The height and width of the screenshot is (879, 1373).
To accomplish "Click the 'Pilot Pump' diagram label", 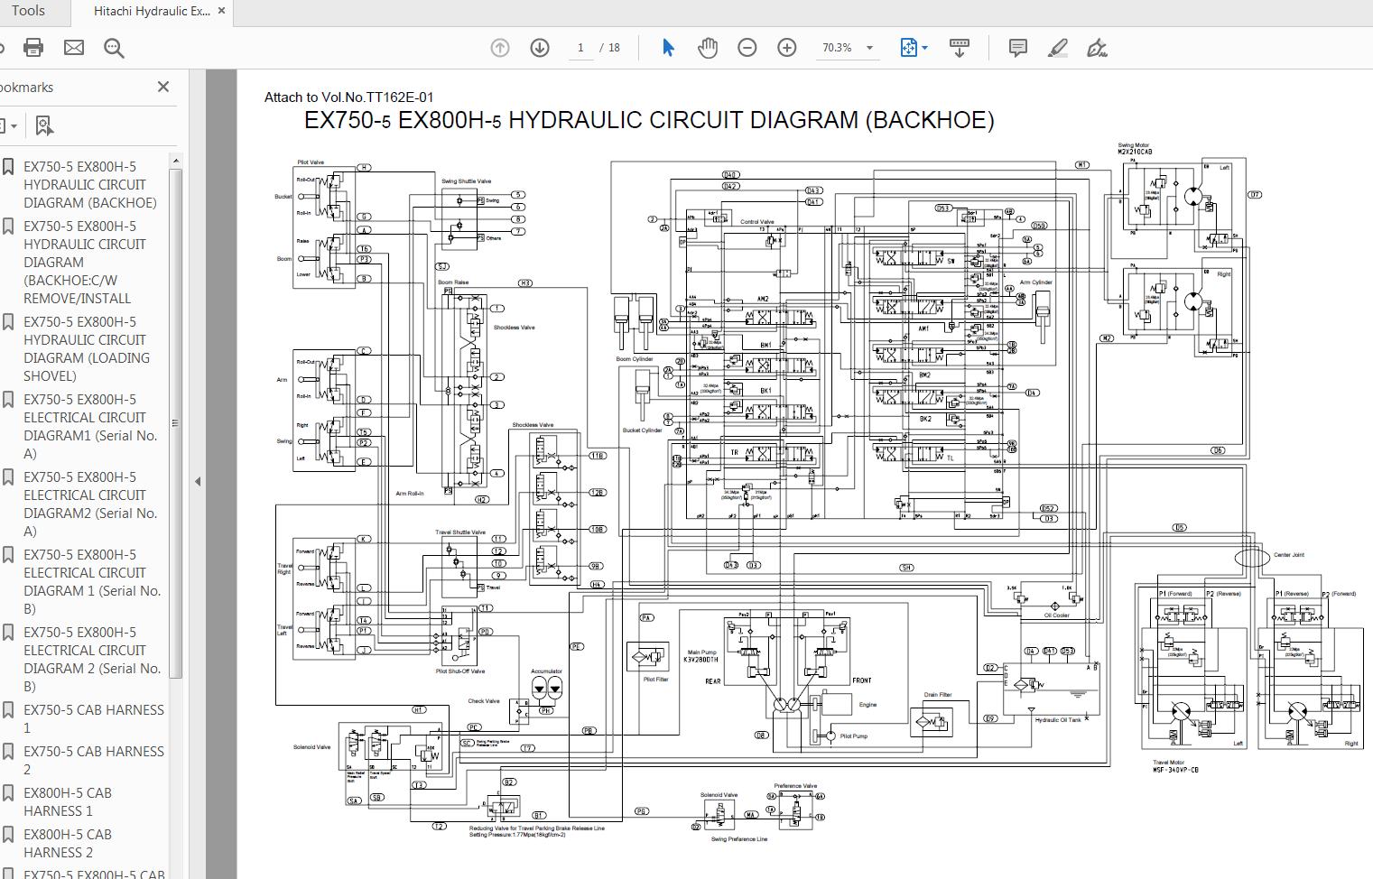I will click(854, 736).
